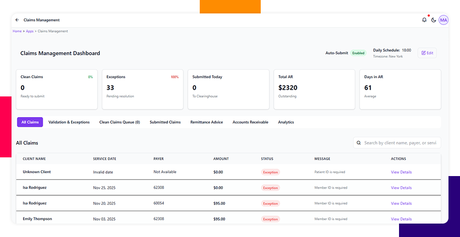Open the Apps breadcrumb link
460x237 pixels.
30,31
